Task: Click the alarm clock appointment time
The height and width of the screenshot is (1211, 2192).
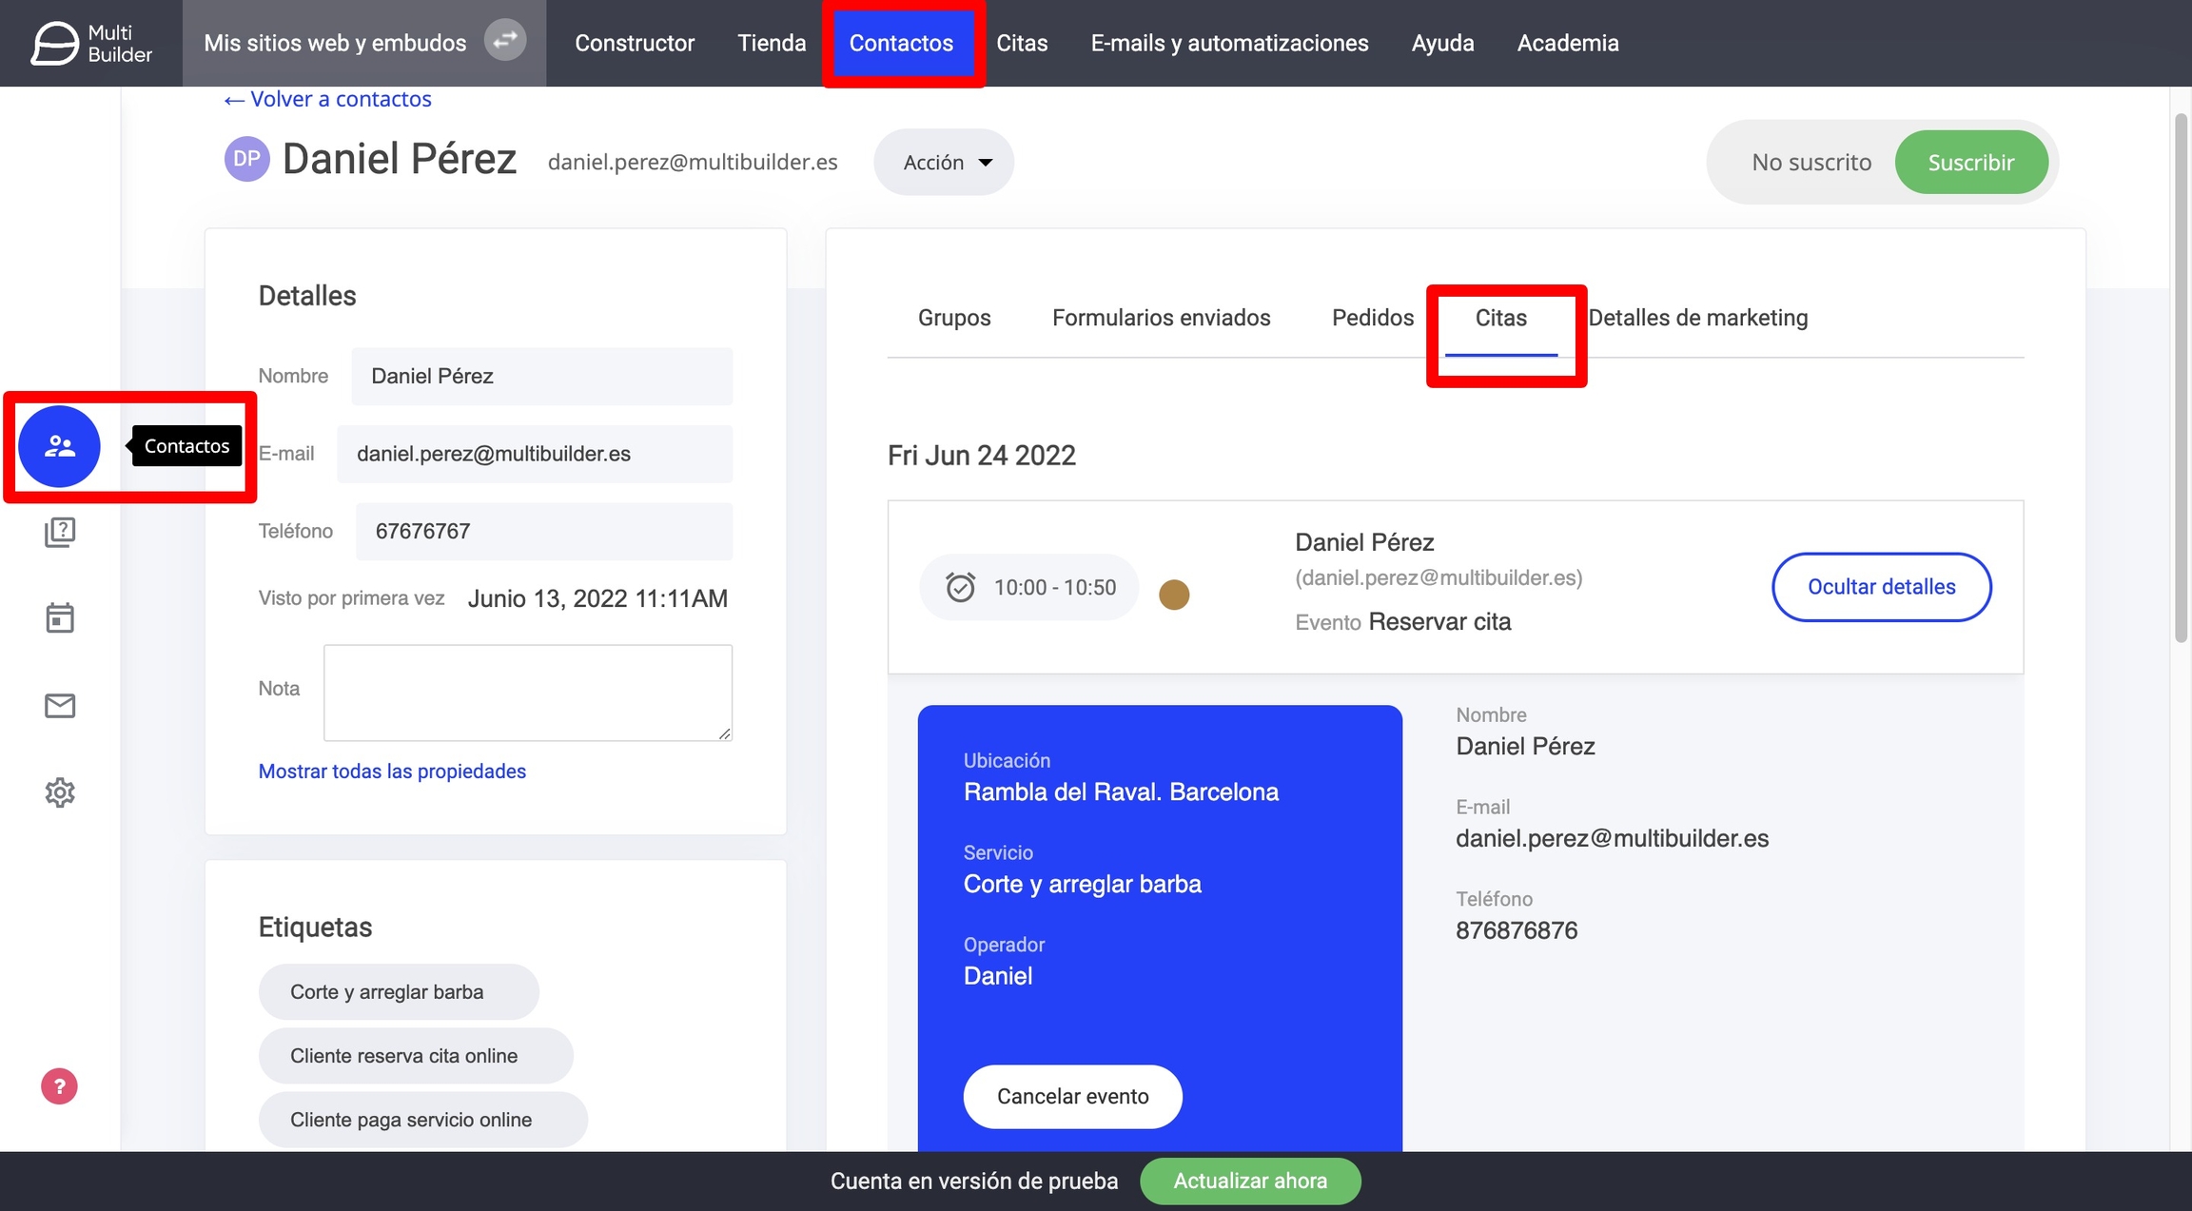Action: tap(1027, 587)
